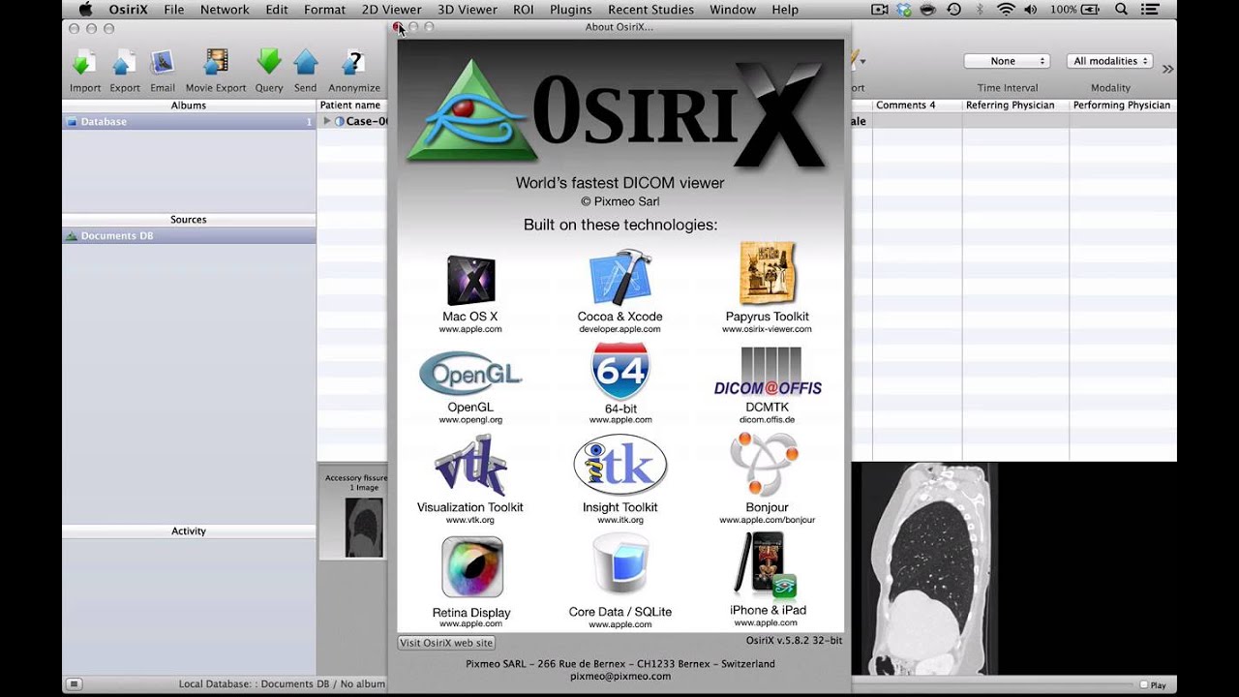The image size is (1239, 697).
Task: Expand the Case-0 patient row
Action: coord(327,121)
